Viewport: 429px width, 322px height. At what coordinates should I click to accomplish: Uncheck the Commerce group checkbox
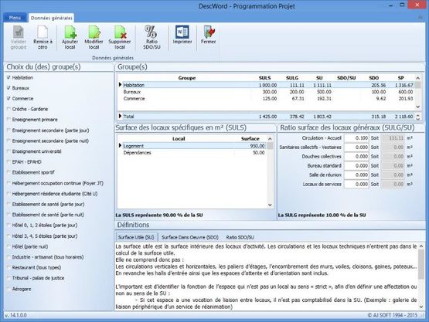[x=9, y=98]
